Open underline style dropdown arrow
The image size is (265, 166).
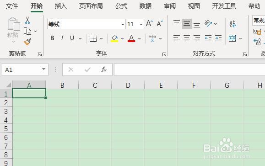(81, 39)
